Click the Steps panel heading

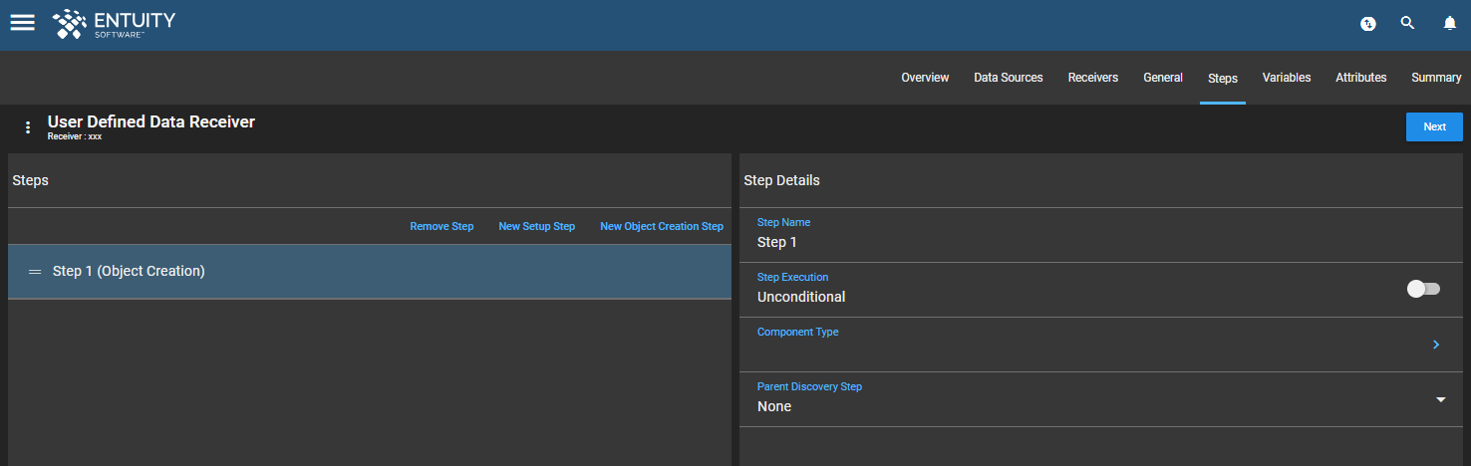pos(30,180)
